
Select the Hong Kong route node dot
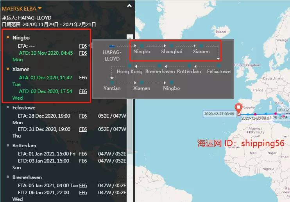[x=130, y=66]
